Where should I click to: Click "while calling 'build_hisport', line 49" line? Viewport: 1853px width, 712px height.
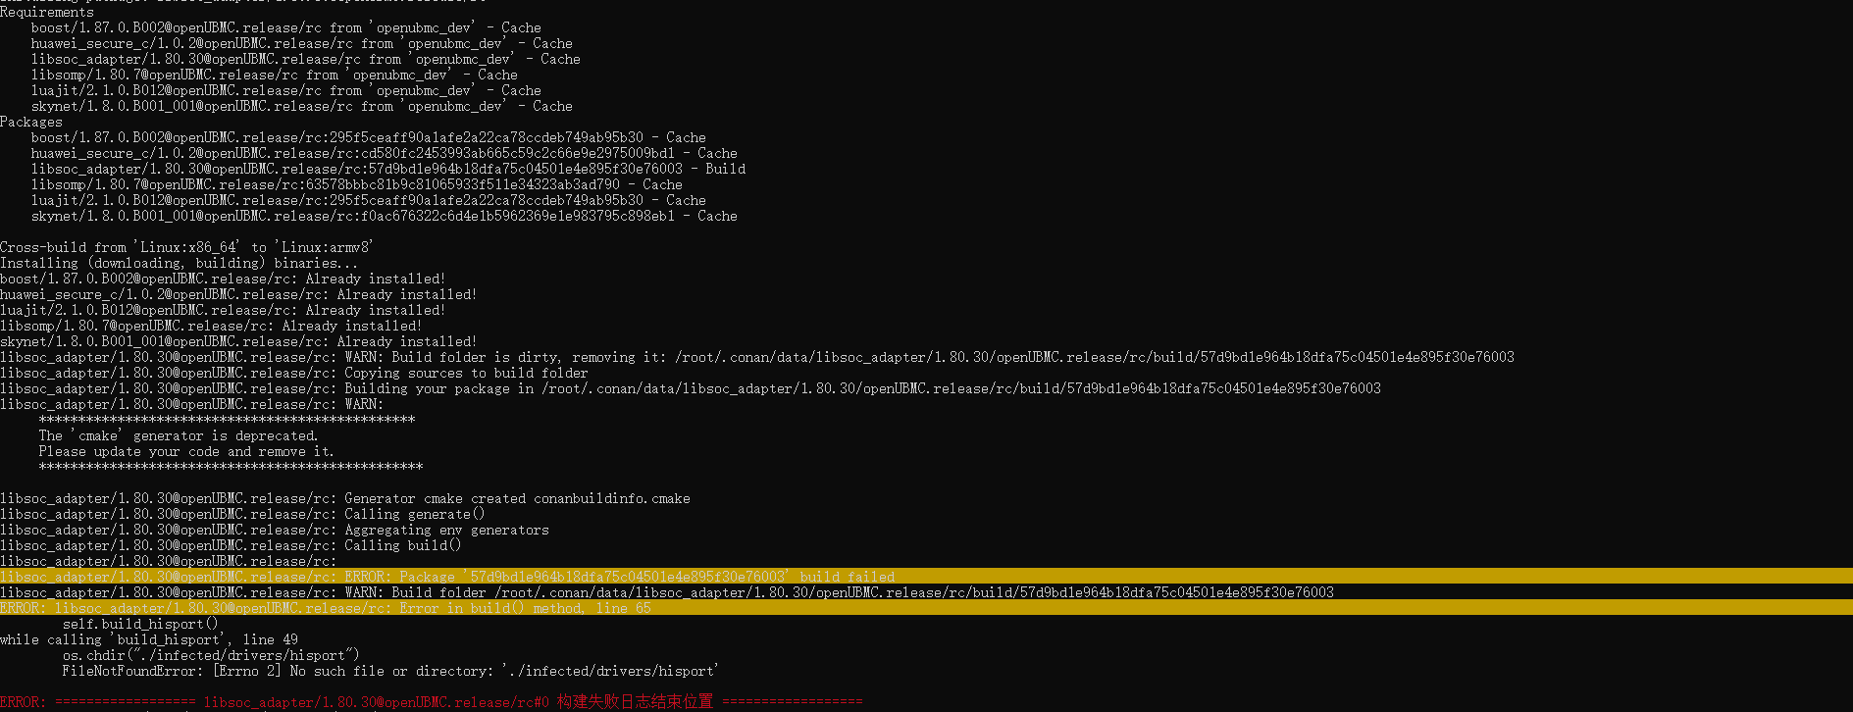tap(149, 640)
